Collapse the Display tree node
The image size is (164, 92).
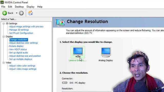(4, 37)
